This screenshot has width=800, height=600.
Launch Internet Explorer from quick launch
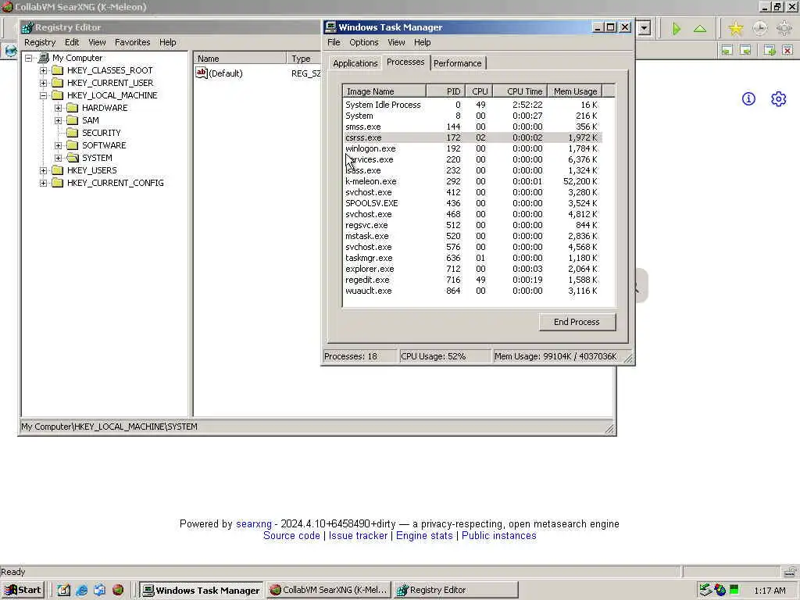click(81, 590)
